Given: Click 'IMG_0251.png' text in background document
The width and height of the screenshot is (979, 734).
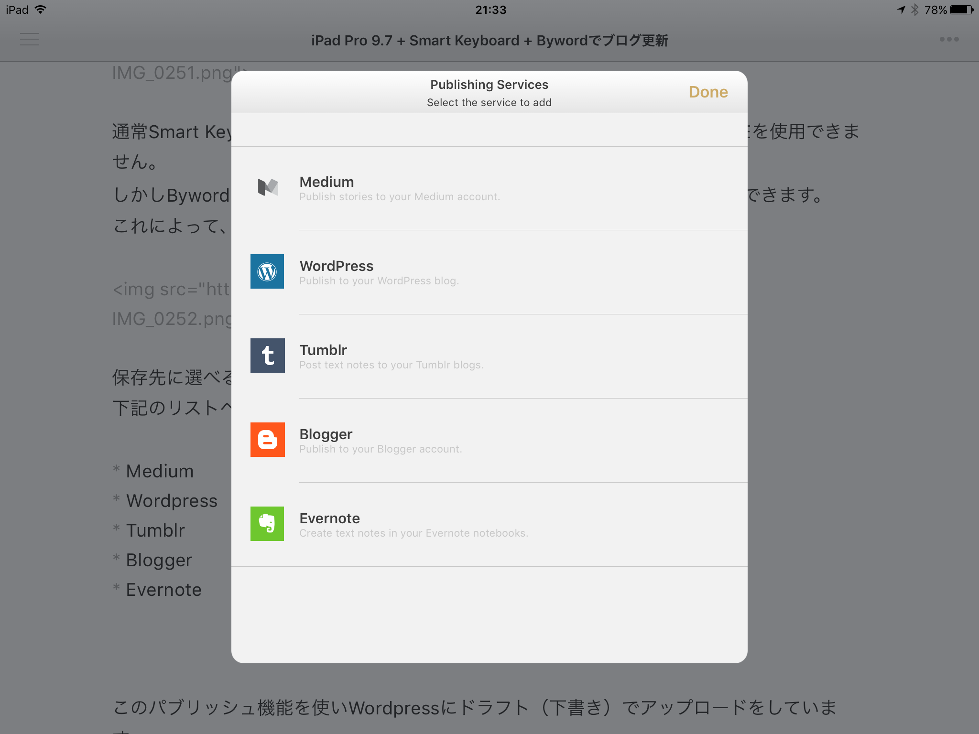Looking at the screenshot, I should [x=172, y=73].
